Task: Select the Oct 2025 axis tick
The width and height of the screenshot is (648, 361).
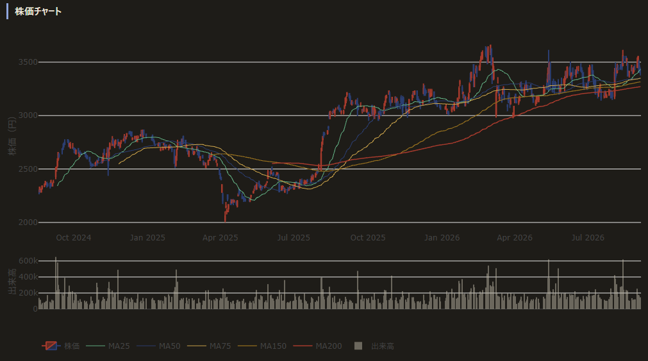Action: click(368, 238)
